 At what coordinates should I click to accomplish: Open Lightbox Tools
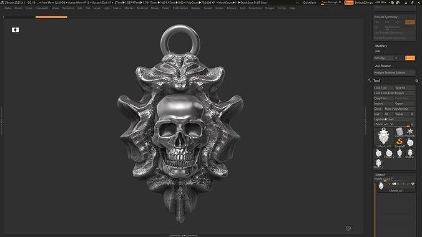tap(394, 119)
